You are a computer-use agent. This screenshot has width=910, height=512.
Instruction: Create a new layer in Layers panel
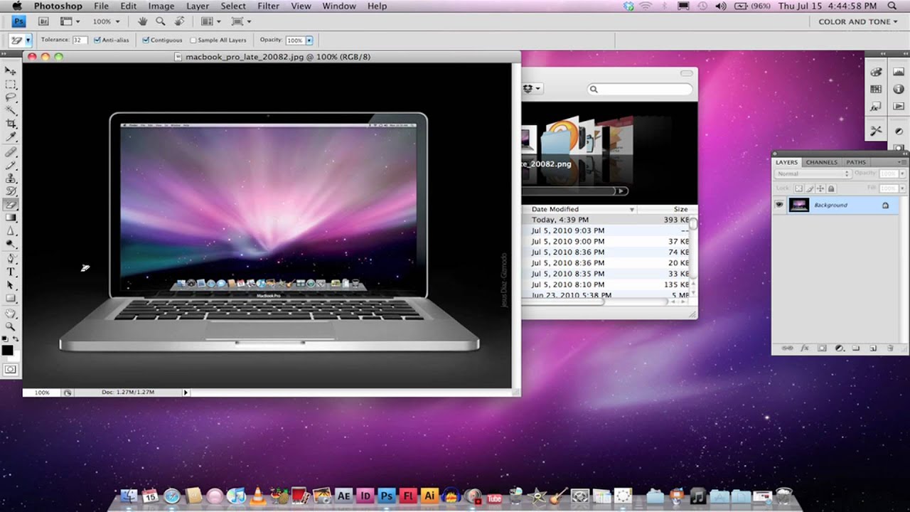click(873, 348)
